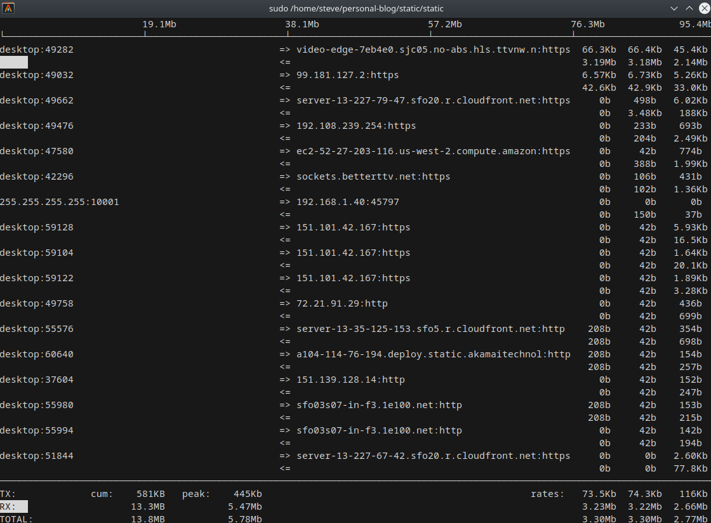Click the 72.21.91.29:http host
Screen dimensions: 711x523
pyautogui.click(x=342, y=303)
